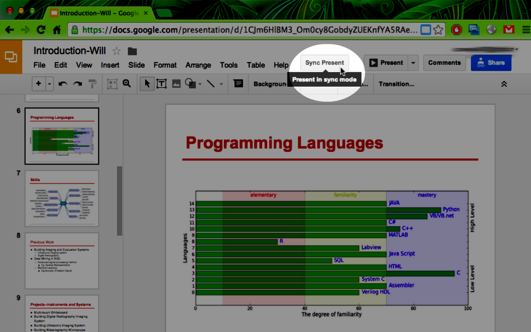Click the gray globe extension icon
531x332 pixels.
tap(491, 30)
